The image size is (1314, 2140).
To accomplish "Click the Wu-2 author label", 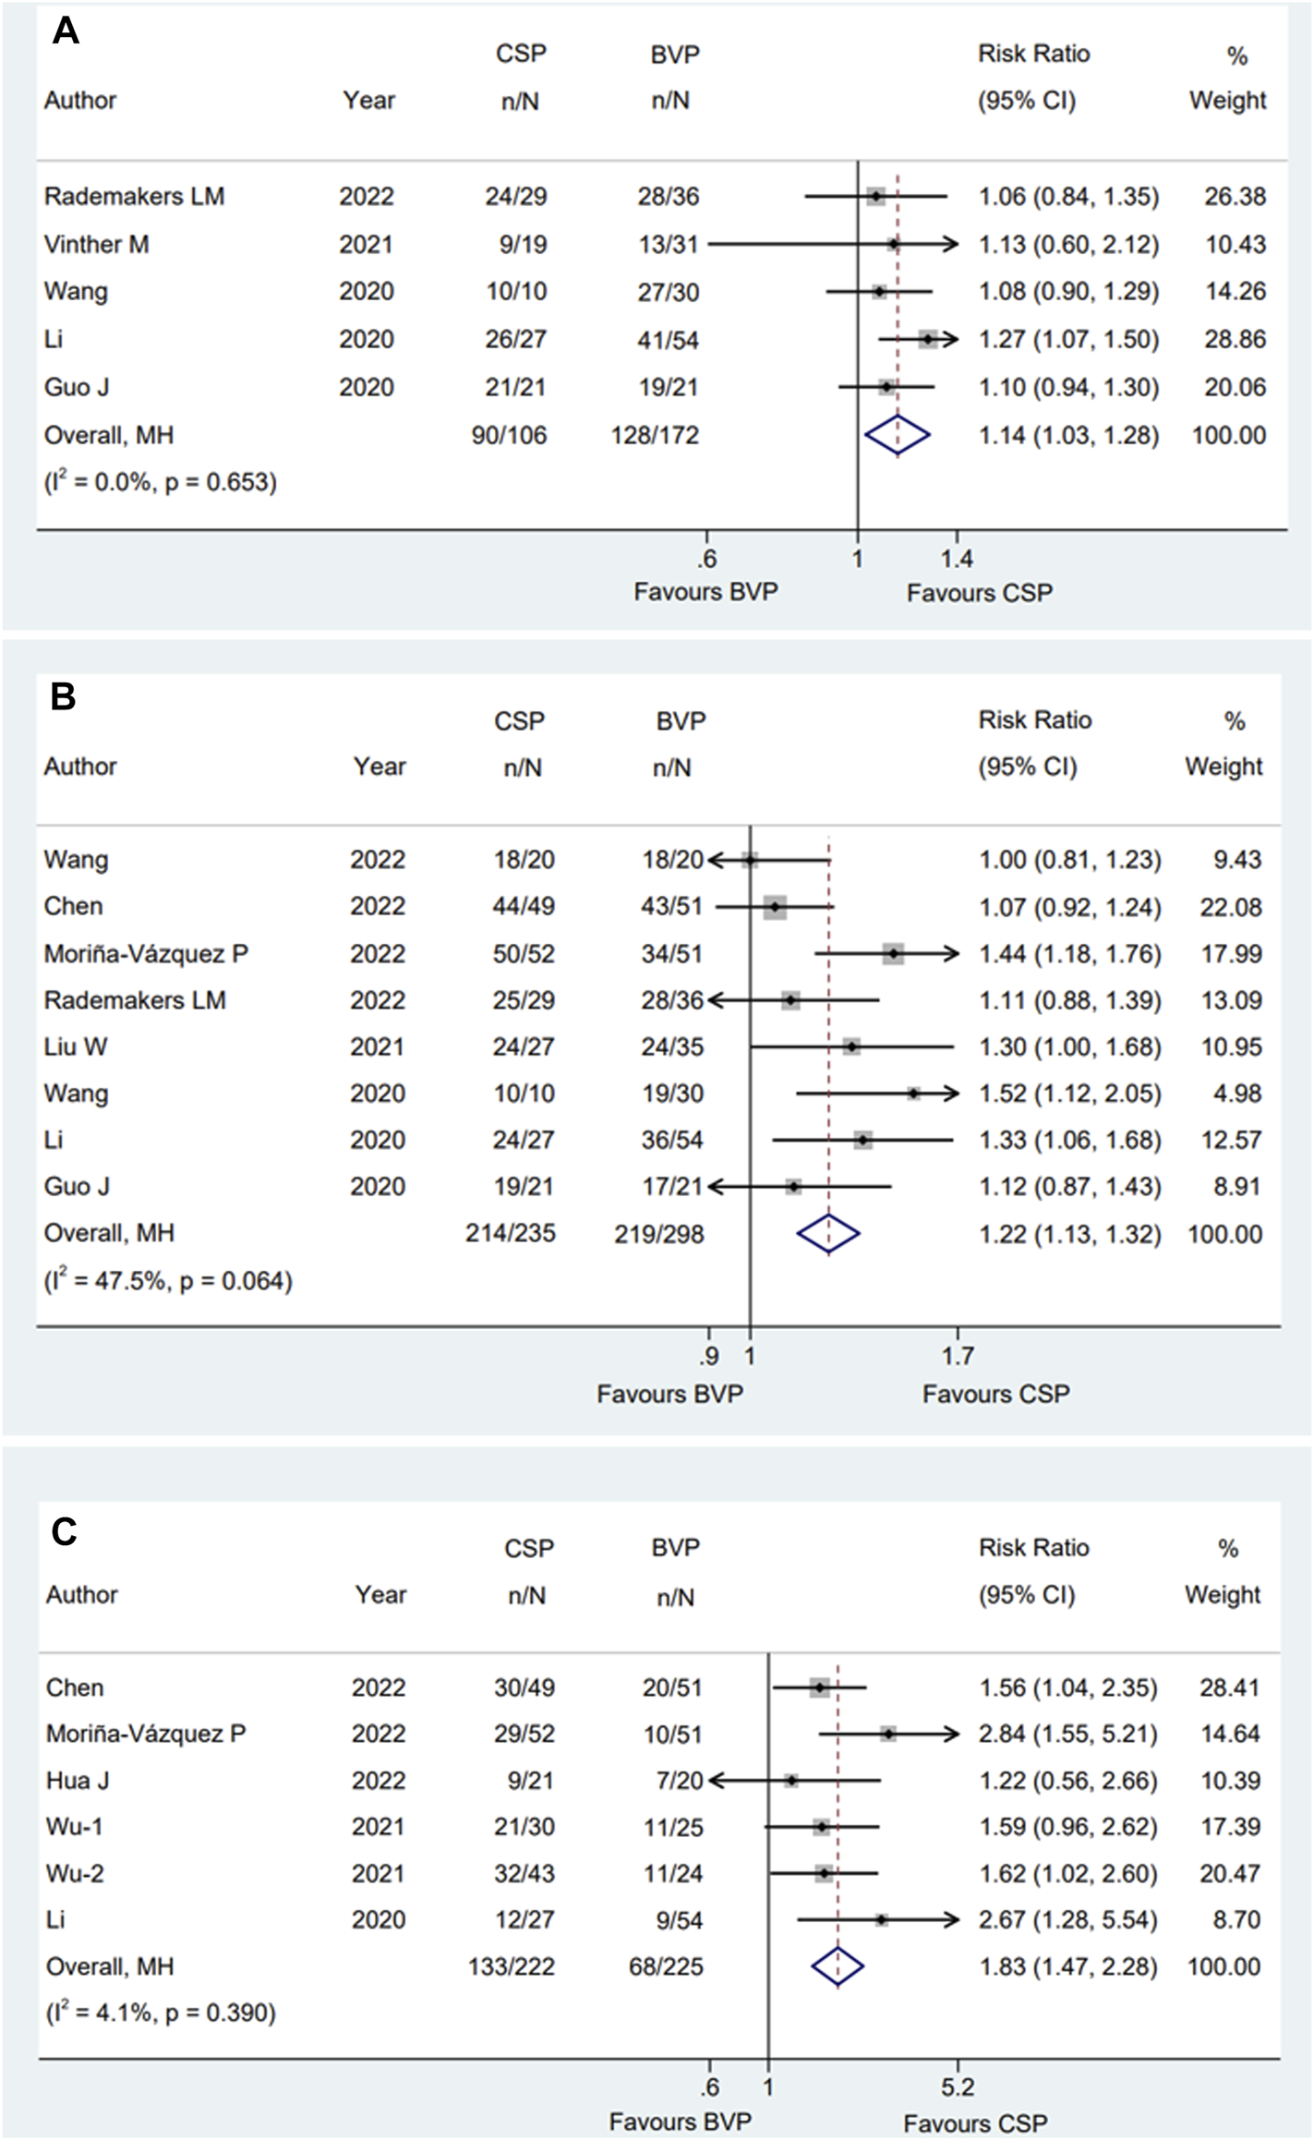I will (x=75, y=1873).
